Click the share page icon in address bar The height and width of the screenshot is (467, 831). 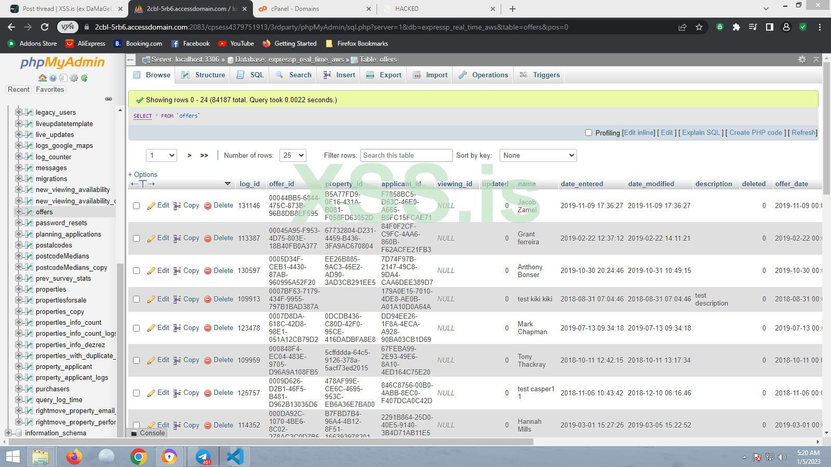682,27
